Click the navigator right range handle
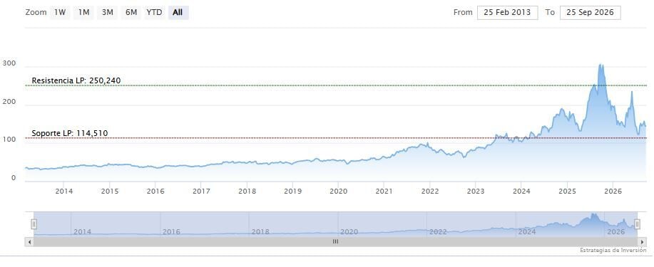 (637, 224)
